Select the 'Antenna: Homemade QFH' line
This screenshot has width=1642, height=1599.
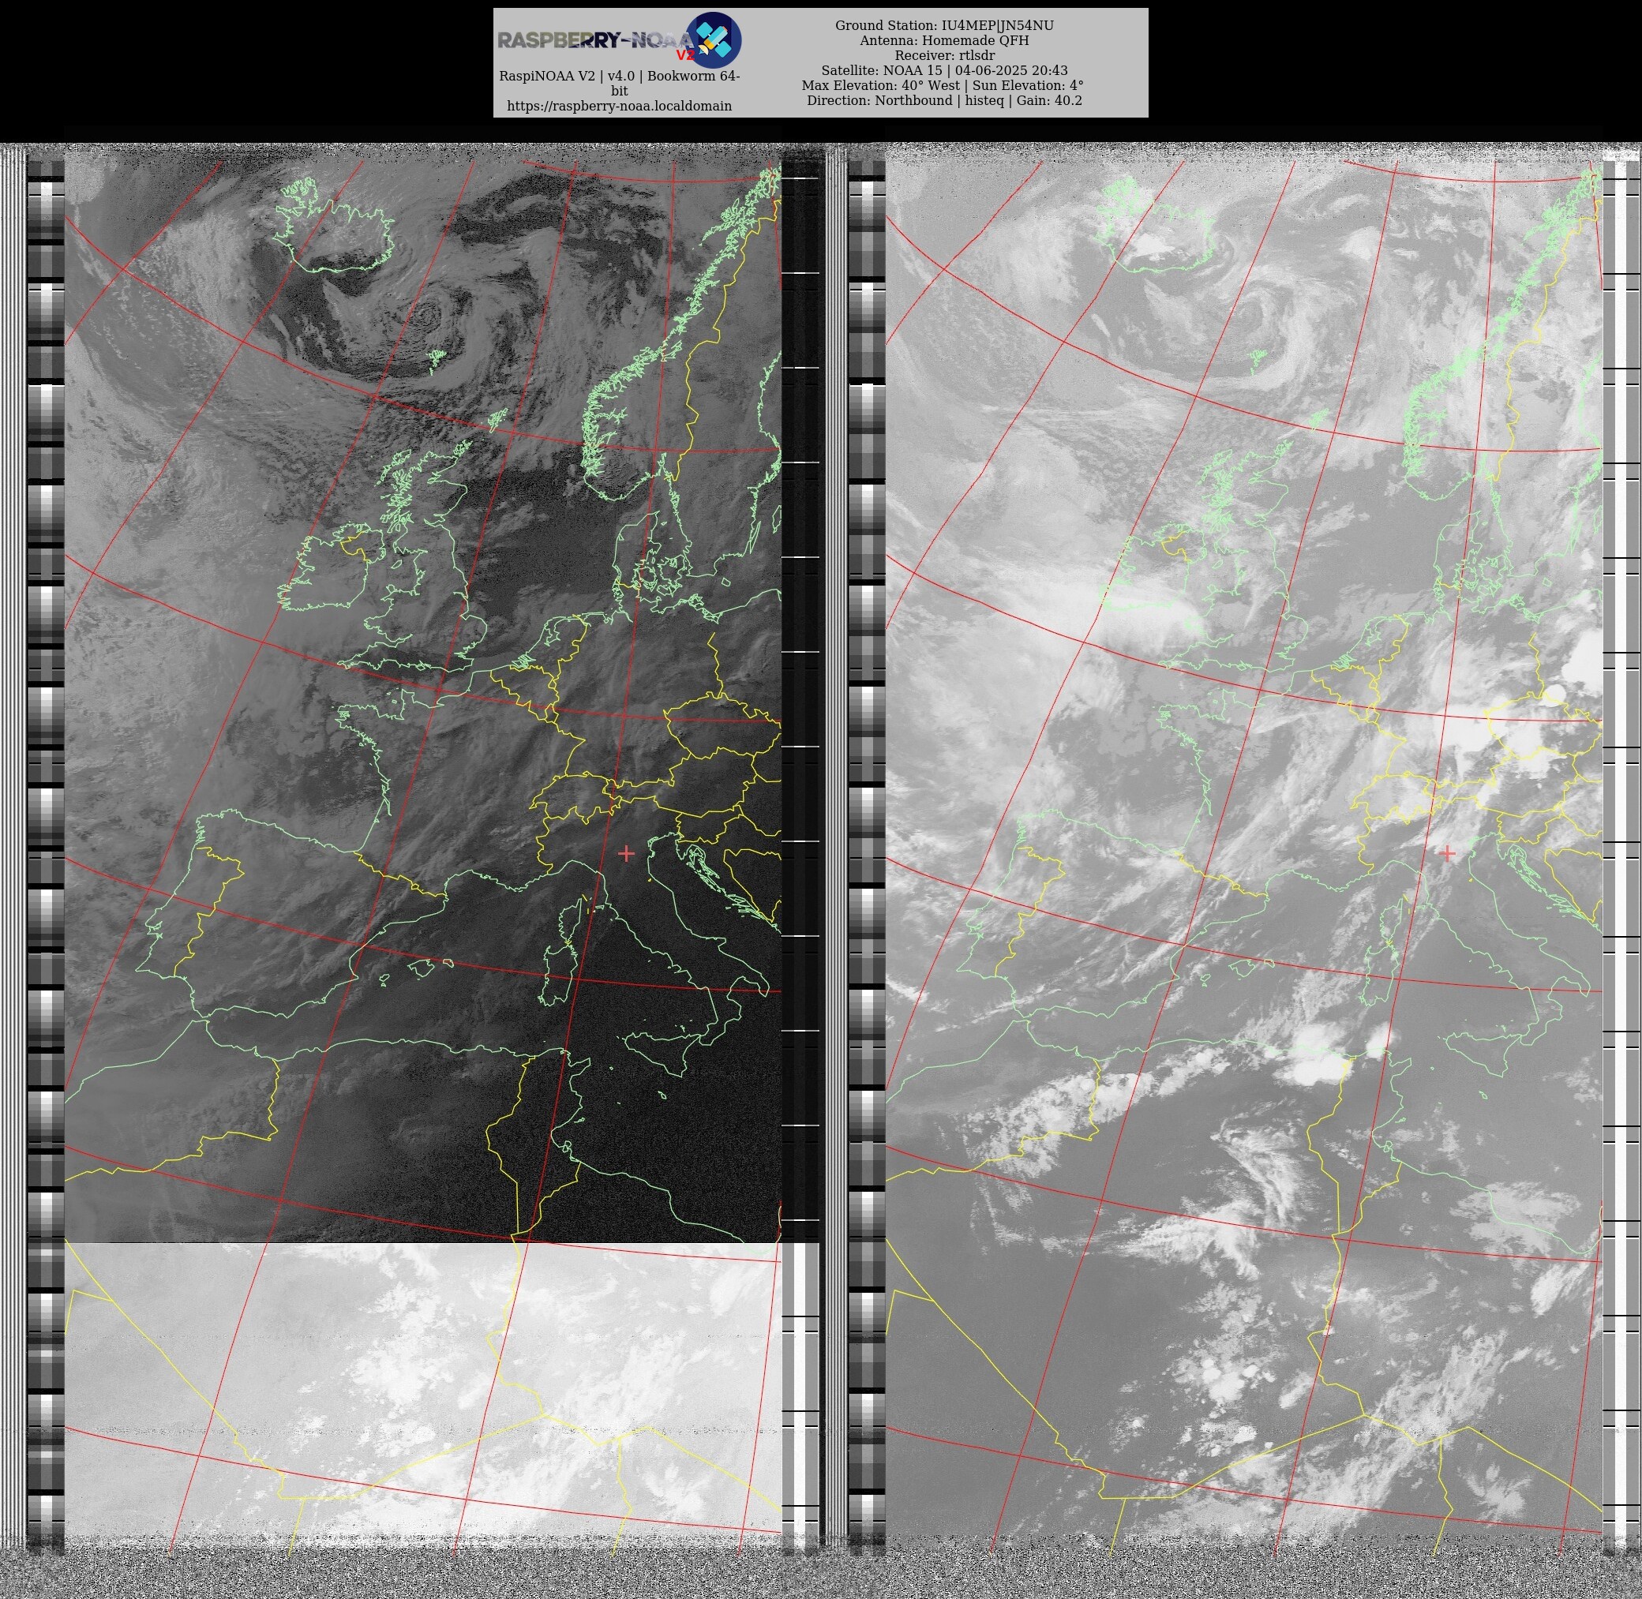click(x=944, y=40)
